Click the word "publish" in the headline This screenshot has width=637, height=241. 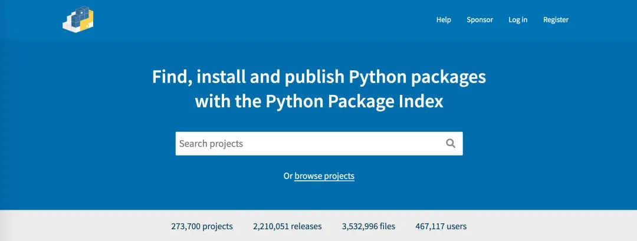[316, 77]
